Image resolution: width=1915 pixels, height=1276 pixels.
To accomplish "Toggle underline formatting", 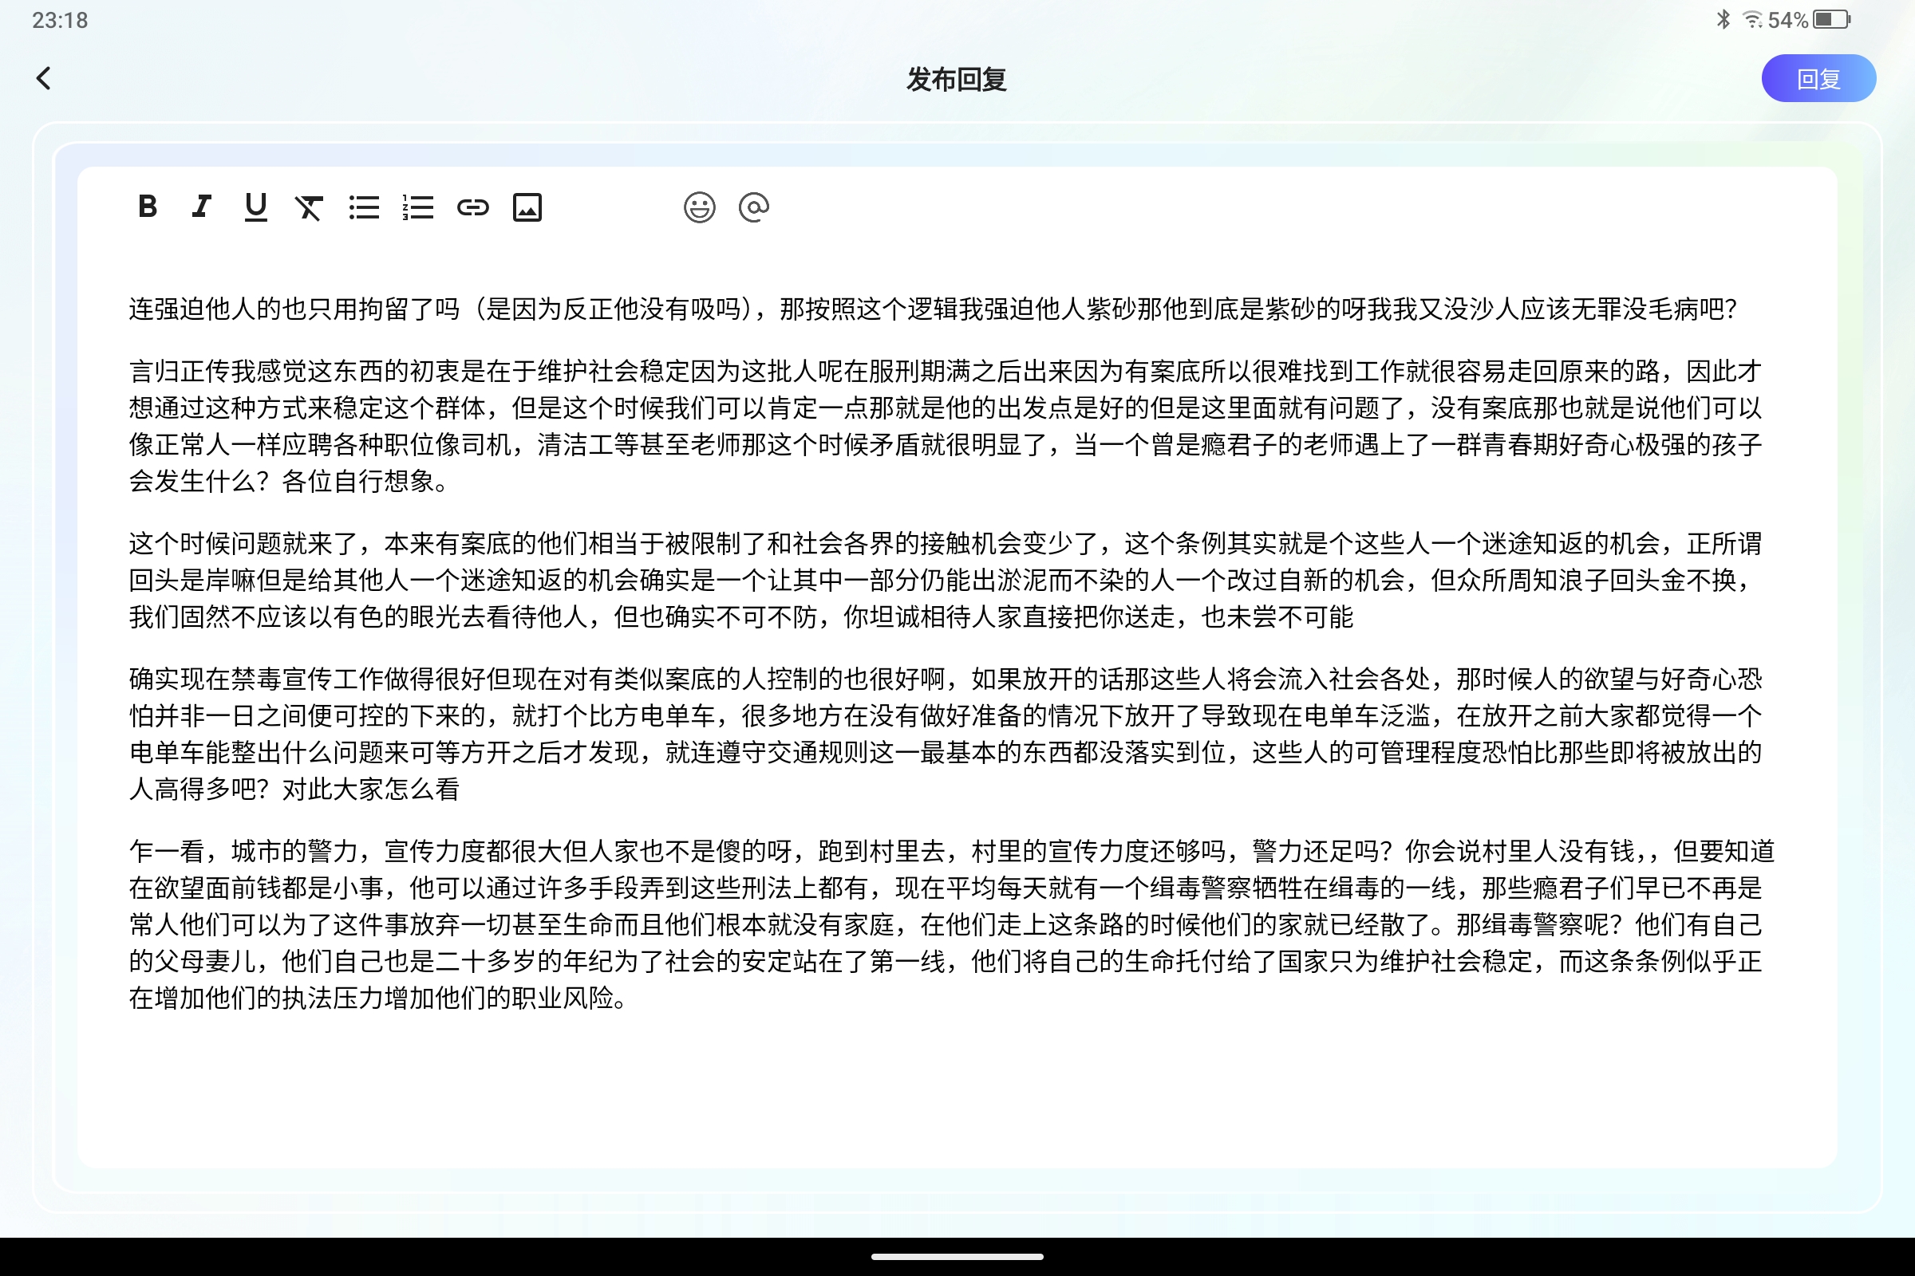I will pos(254,207).
